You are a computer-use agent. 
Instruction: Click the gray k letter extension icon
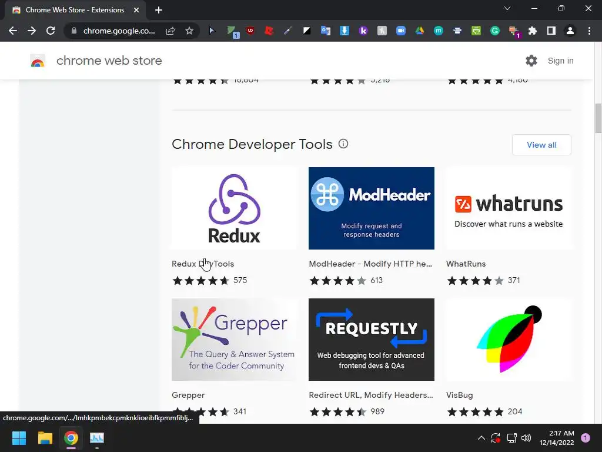[382, 31]
